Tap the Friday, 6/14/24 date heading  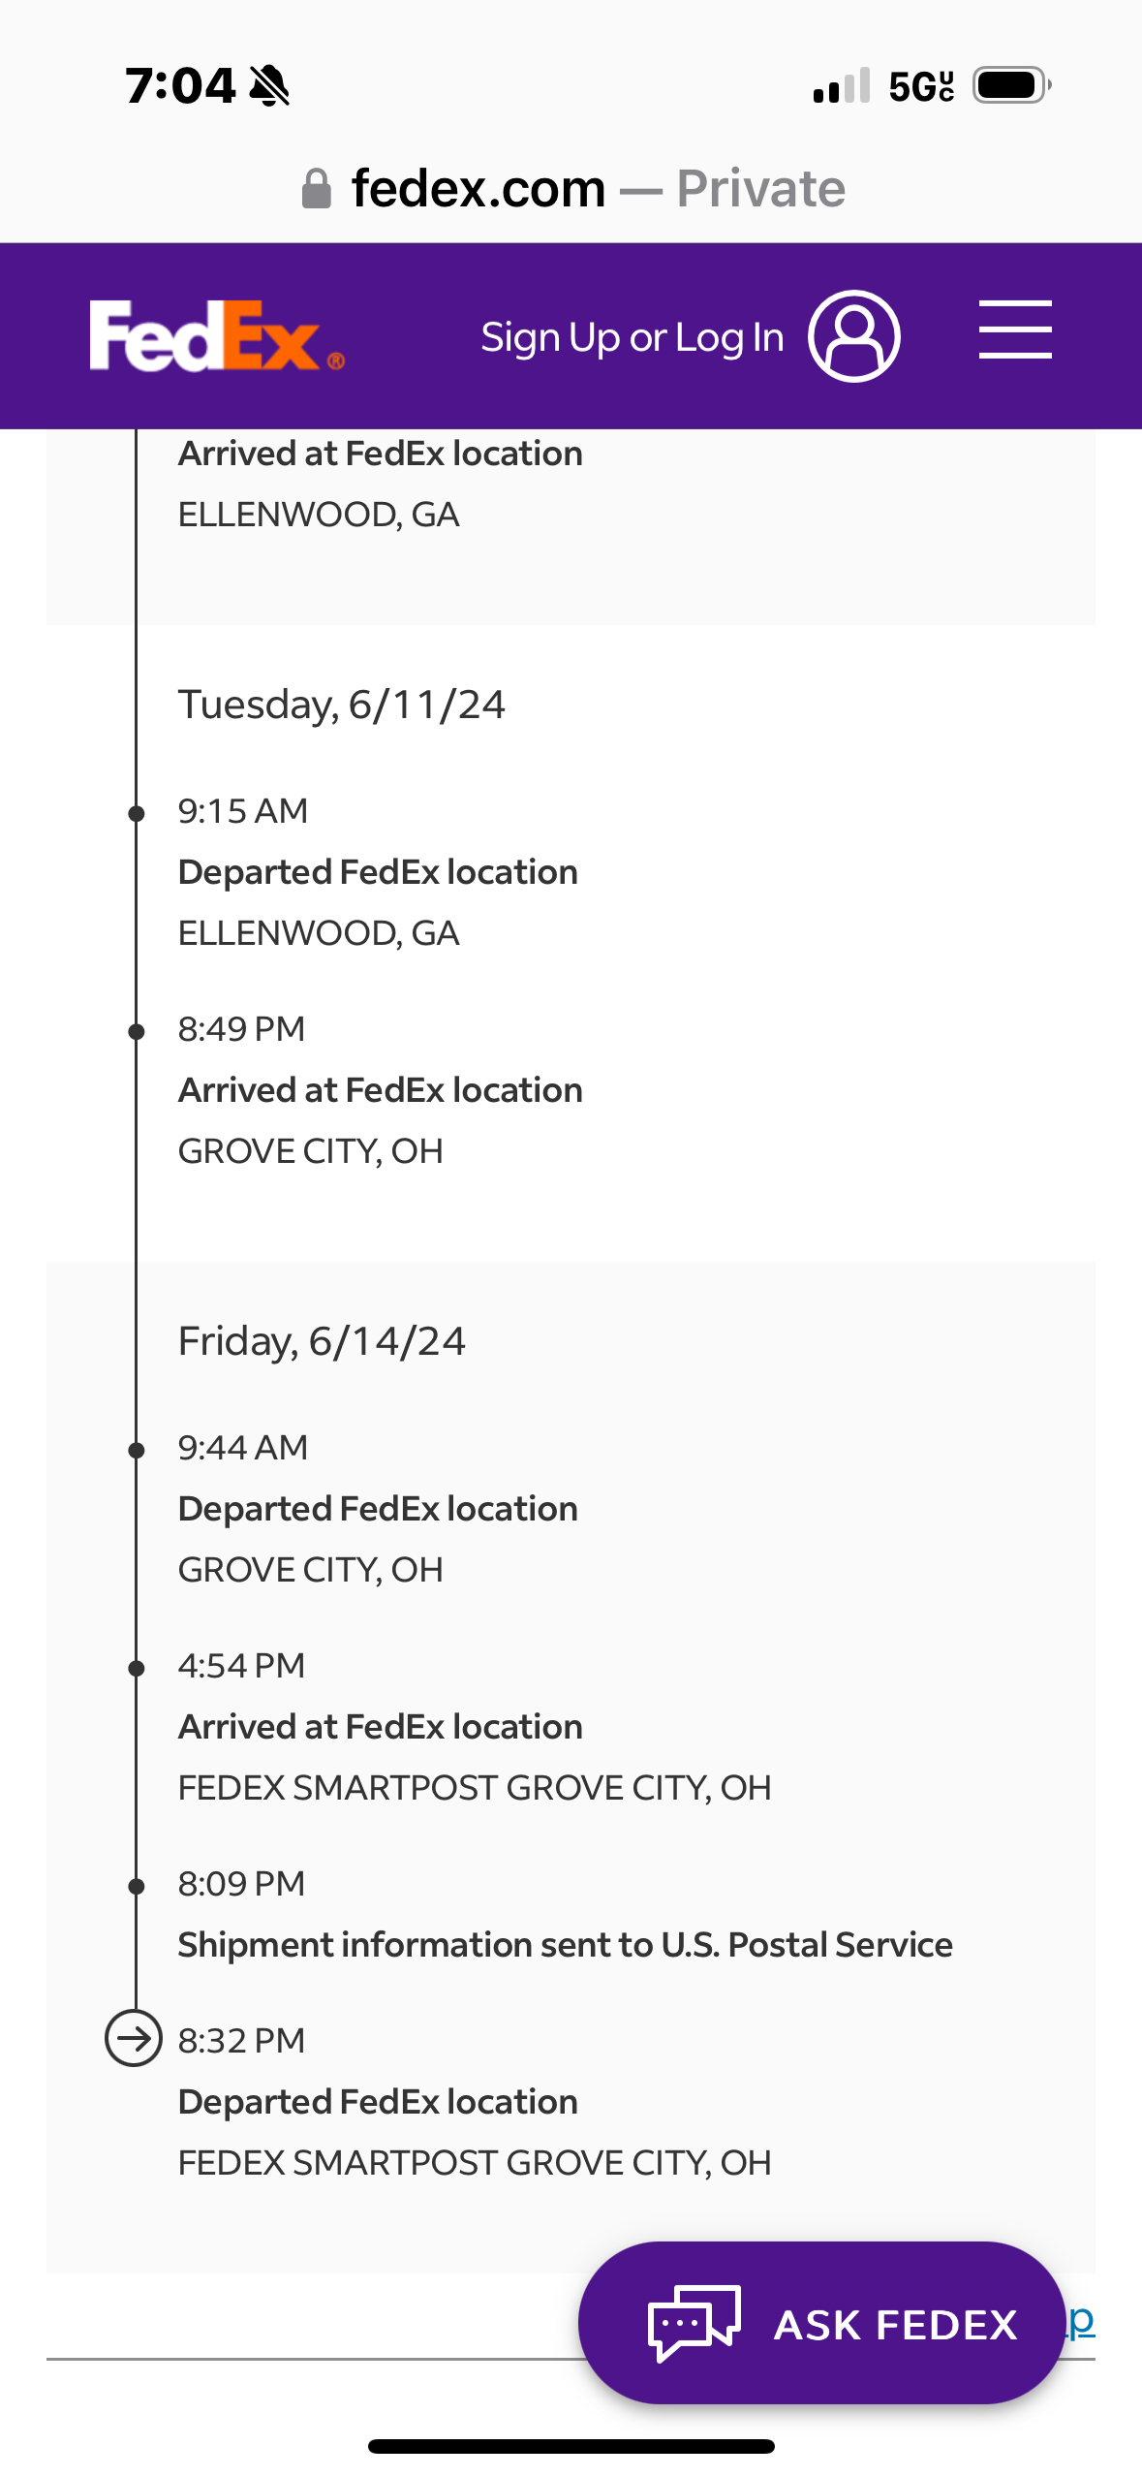(x=322, y=1341)
